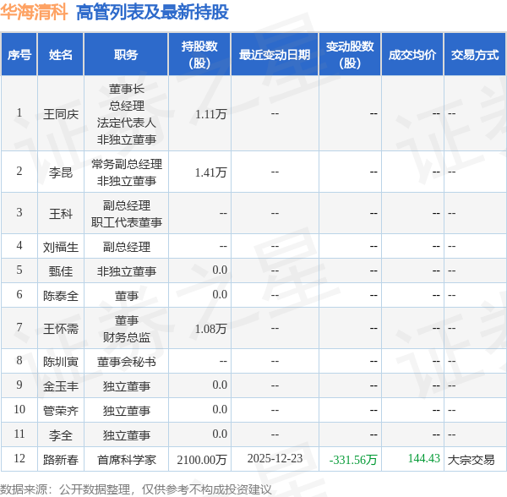The image size is (507, 497).
Task: Select the date 2025-12-23 cell
Action: click(x=275, y=458)
